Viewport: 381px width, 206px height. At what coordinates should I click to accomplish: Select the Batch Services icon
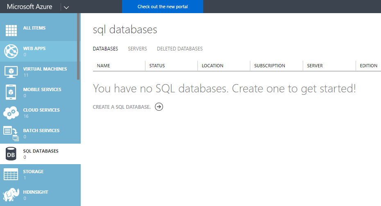[11, 133]
